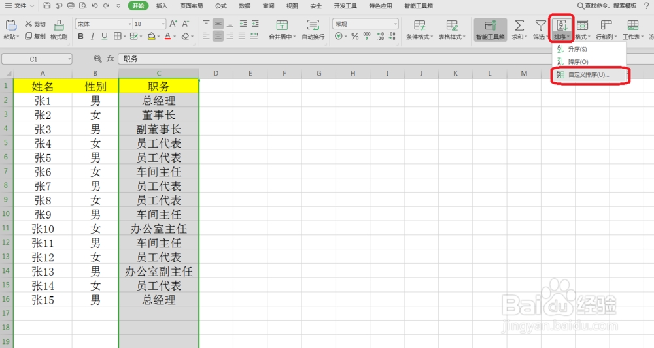
Task: Click the red font color A
Action: pos(167,36)
